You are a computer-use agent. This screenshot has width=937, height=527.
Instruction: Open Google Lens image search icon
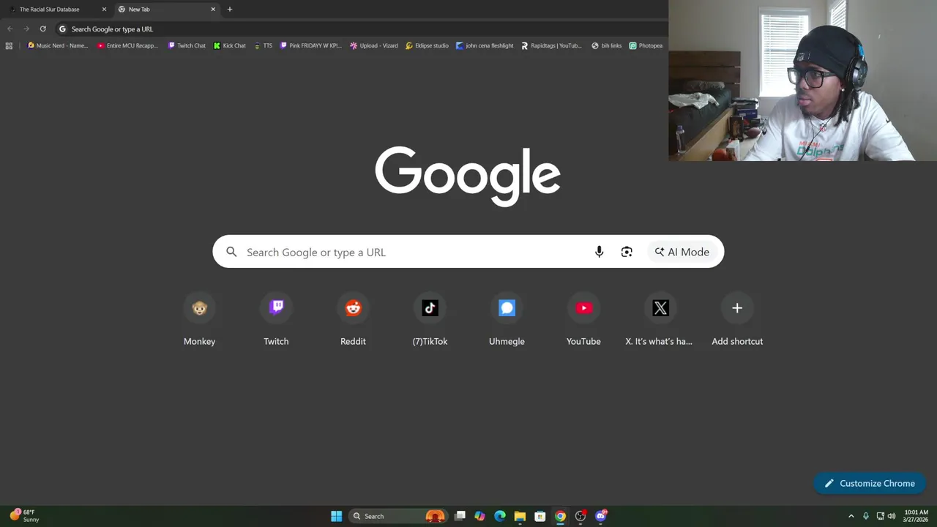(627, 252)
